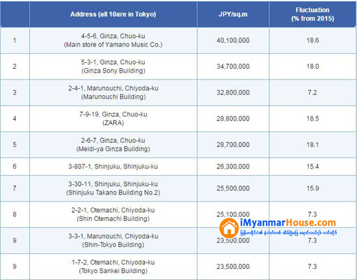Image resolution: width=357 pixels, height=280 pixels.
Task: Select rank number 5 beside Meidi-ya Ginza Building
Action: (14, 145)
